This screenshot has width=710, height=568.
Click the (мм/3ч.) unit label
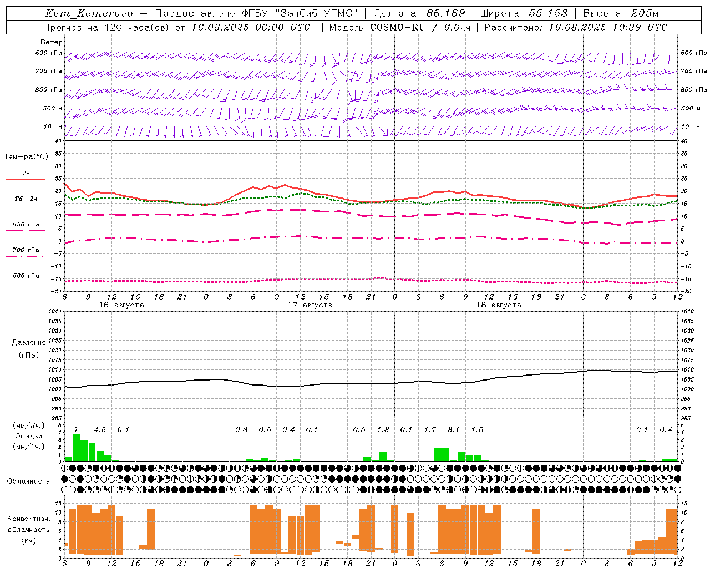pos(29,425)
